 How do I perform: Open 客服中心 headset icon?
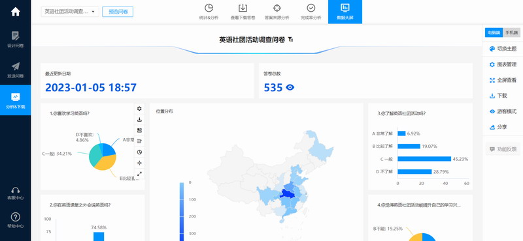click(x=15, y=193)
